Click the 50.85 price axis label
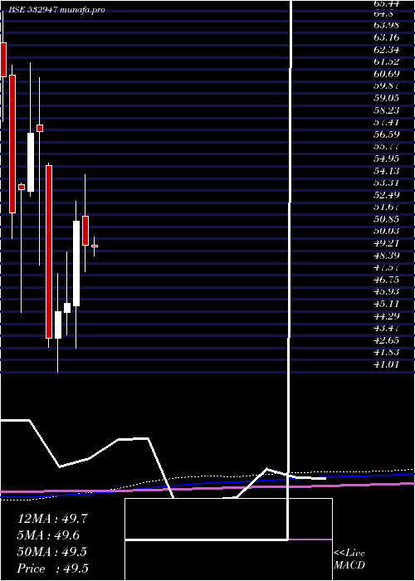Screen dimensions: 415x581 [387, 219]
